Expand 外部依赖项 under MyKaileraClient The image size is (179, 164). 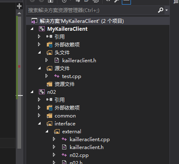pos(39,44)
